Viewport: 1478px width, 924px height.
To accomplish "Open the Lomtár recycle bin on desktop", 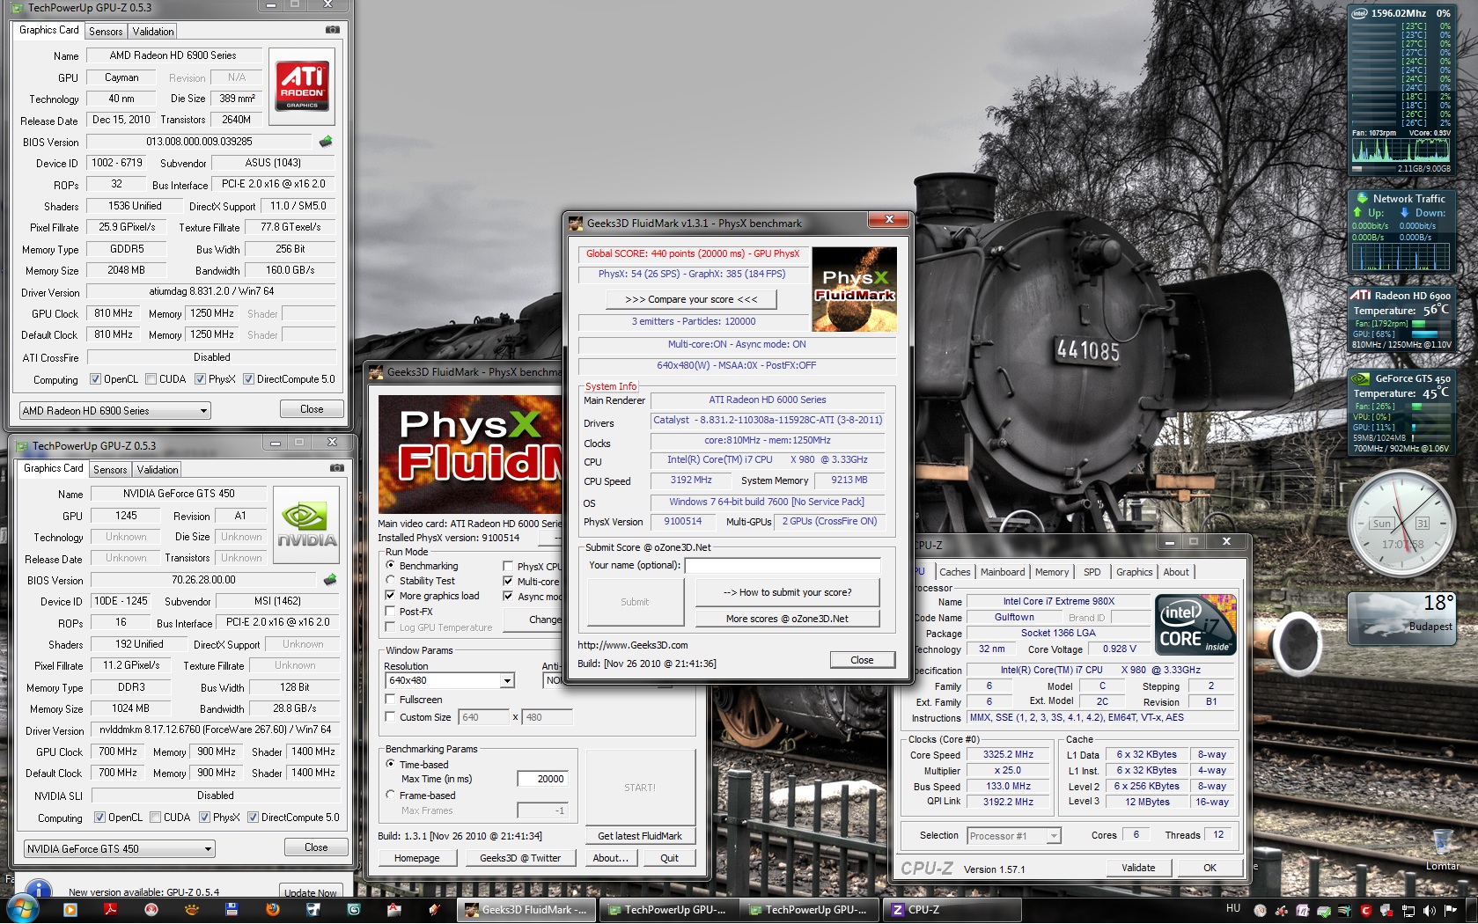I will tap(1442, 849).
